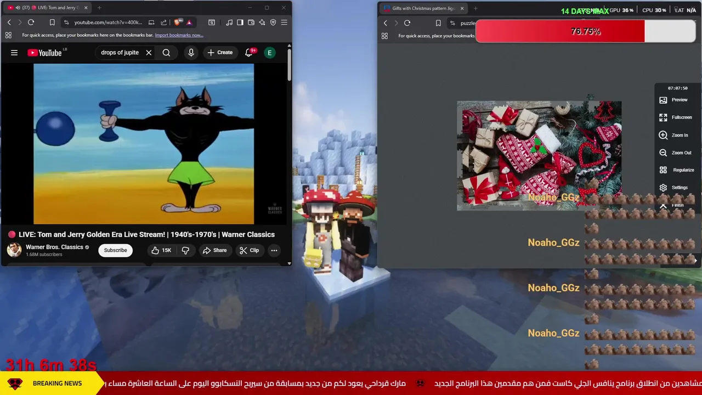Zoom In on the puzzle
702x395 pixels.
pyautogui.click(x=675, y=135)
